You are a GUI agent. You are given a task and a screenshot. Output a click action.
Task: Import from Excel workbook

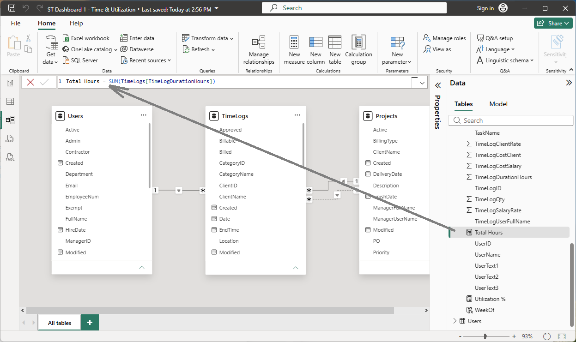86,38
